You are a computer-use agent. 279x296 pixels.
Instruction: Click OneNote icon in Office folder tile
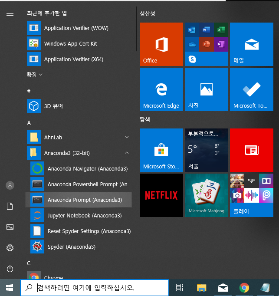[x=221, y=44]
